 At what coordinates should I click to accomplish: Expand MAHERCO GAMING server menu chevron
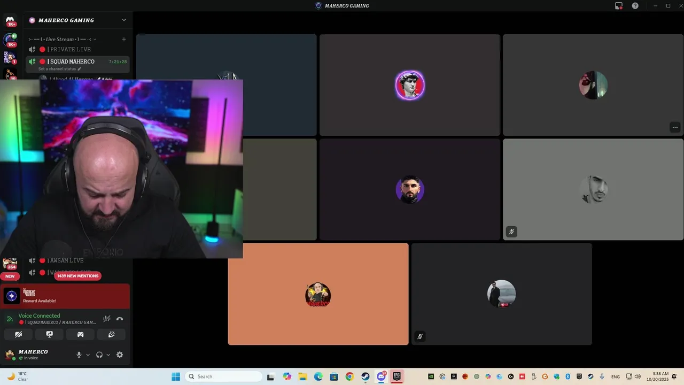coord(124,20)
